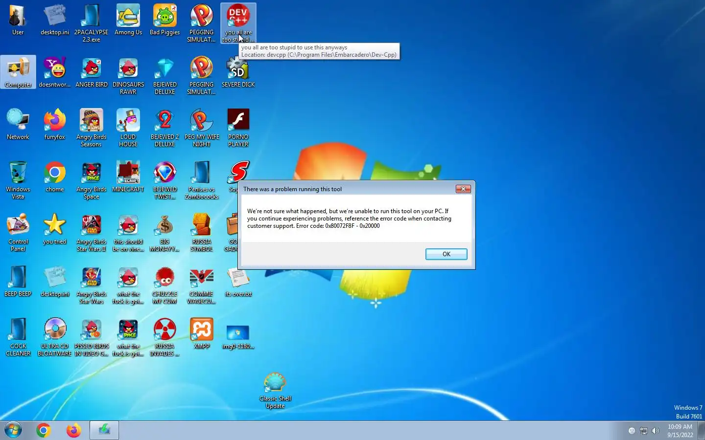Select the BEJEWED DELUXE diamond icon

165,75
